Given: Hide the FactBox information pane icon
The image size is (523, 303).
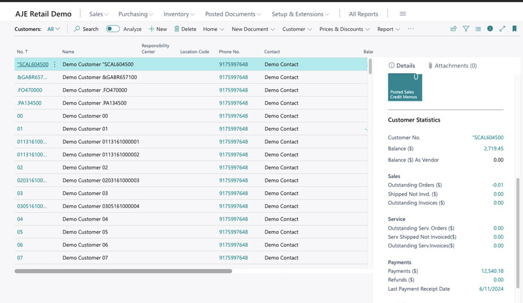Looking at the screenshot, I should click(x=490, y=29).
